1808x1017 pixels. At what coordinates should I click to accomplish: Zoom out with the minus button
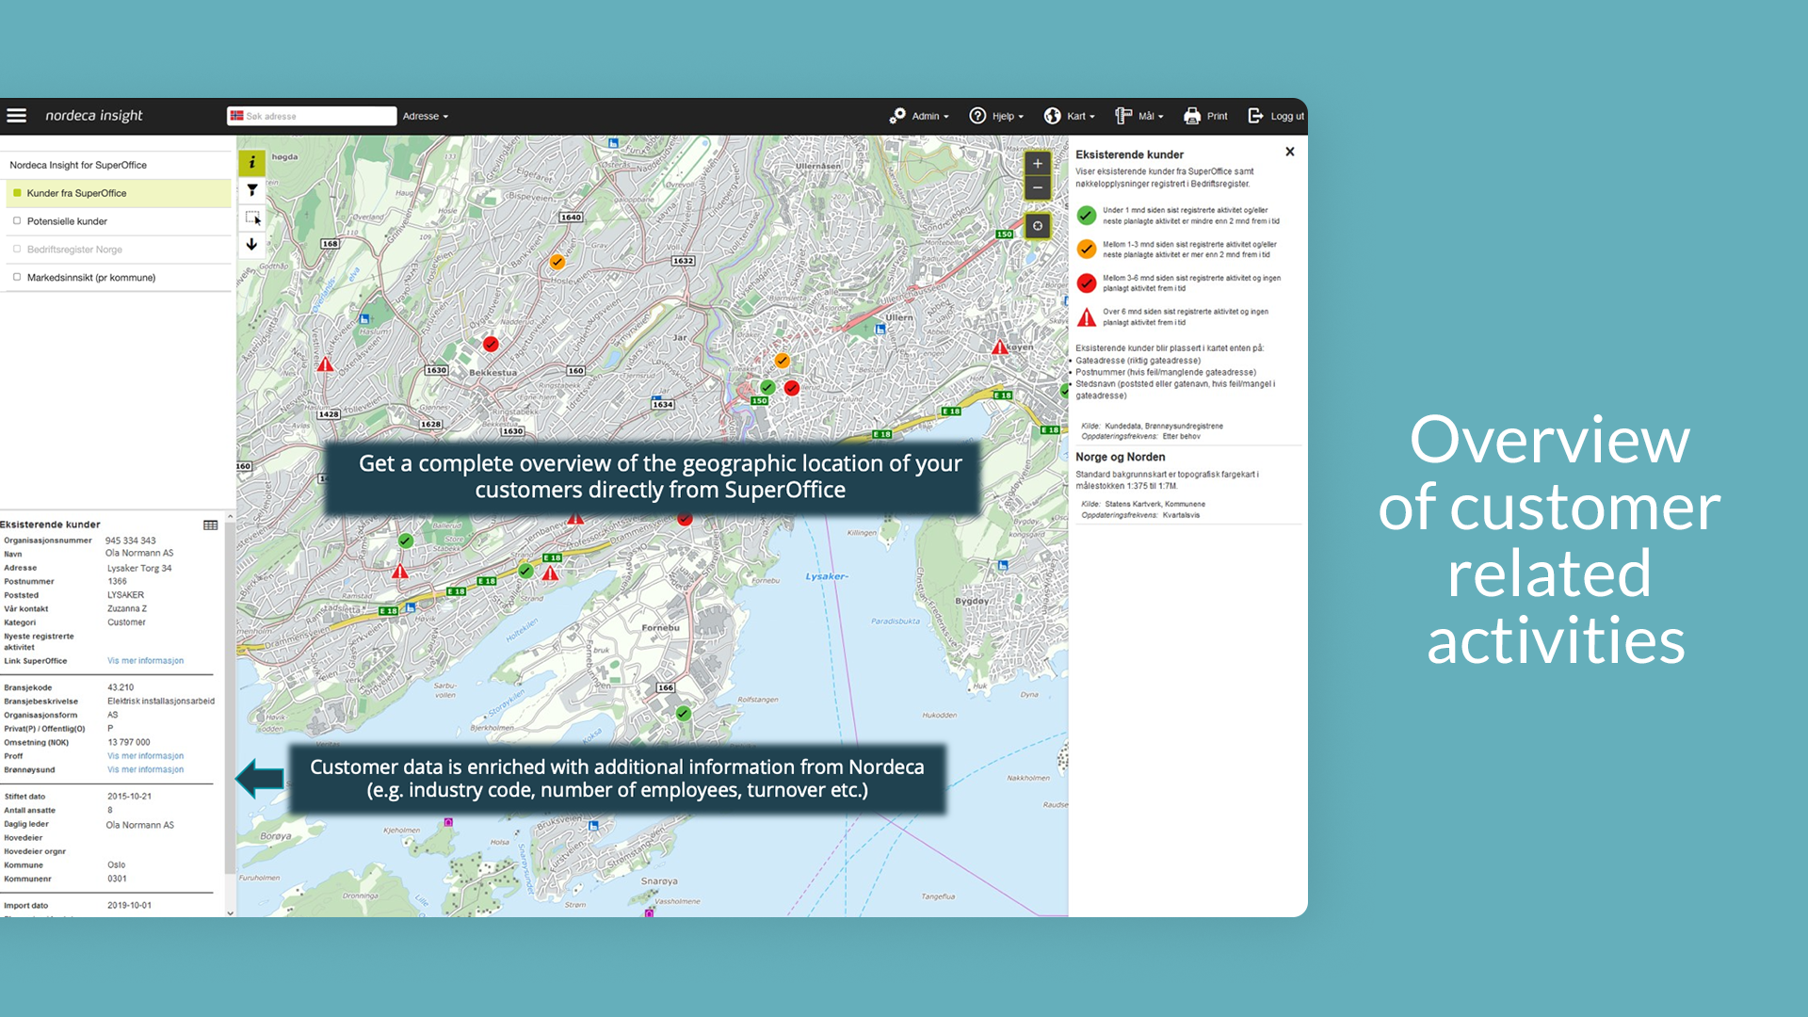1037,187
